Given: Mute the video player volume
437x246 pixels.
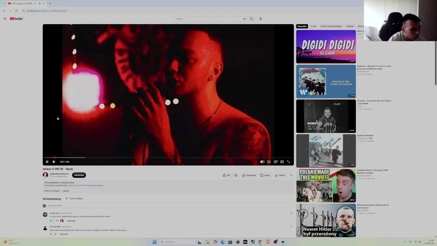Looking at the screenshot, I should point(54,162).
